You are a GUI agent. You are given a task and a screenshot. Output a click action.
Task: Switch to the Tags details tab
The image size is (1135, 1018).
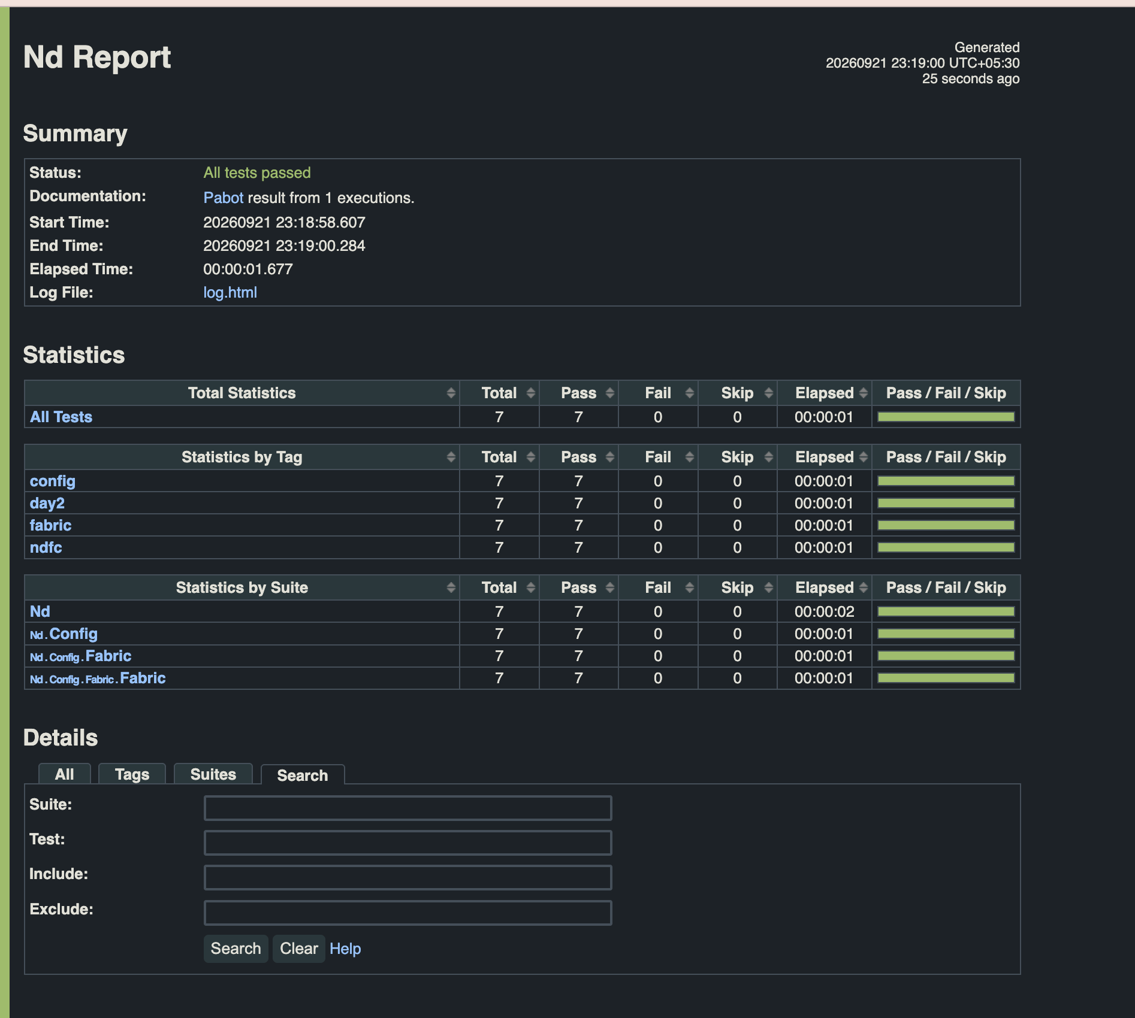point(132,774)
